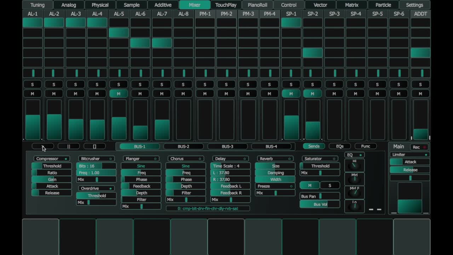Change the Flanger Sine waveform selector
This screenshot has width=453, height=255.
click(141, 166)
